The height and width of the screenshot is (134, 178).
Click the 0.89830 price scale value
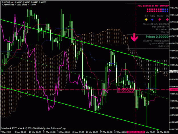click(174, 79)
